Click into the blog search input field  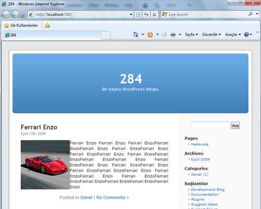210,125
